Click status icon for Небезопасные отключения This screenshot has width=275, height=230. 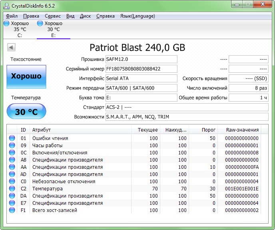pos(12,181)
